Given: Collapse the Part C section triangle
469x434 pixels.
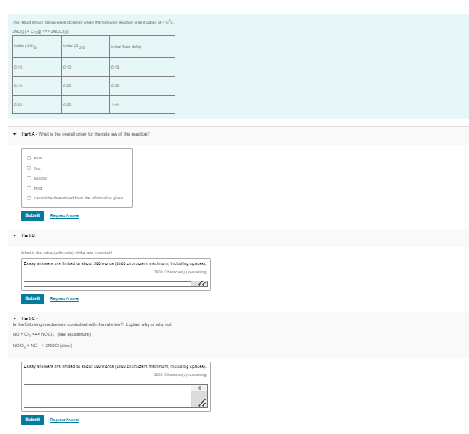Looking at the screenshot, I should 14,318.
